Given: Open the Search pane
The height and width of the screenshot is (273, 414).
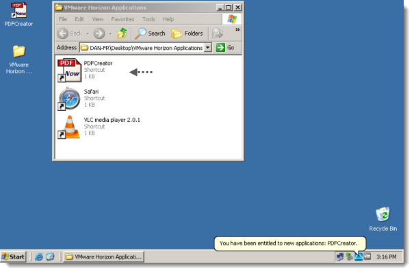Looking at the screenshot, I should click(150, 34).
